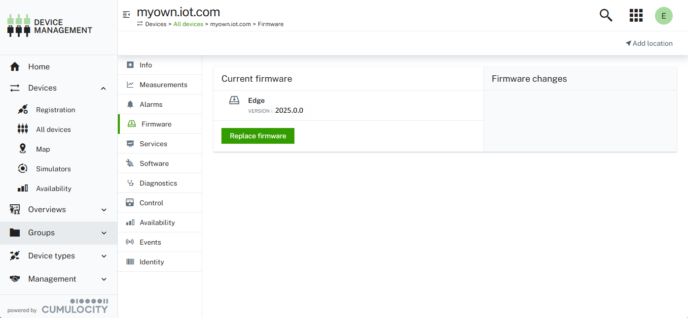Collapse the Devices navigation section
The height and width of the screenshot is (318, 688).
(104, 88)
